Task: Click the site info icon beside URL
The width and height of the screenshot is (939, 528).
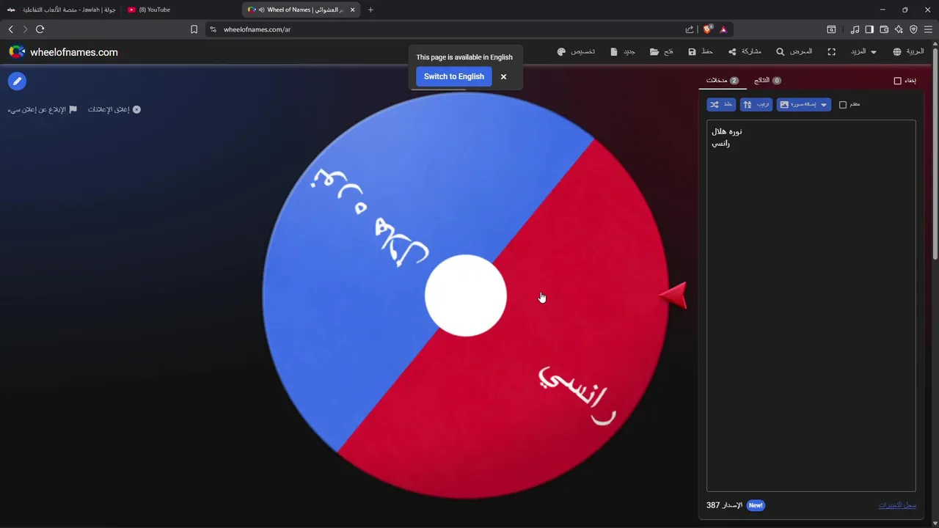Action: (x=213, y=29)
